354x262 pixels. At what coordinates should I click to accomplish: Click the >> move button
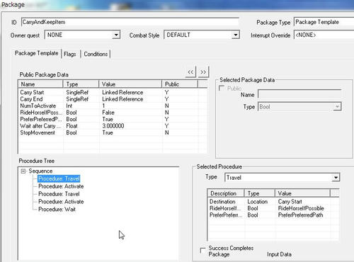pos(203,72)
